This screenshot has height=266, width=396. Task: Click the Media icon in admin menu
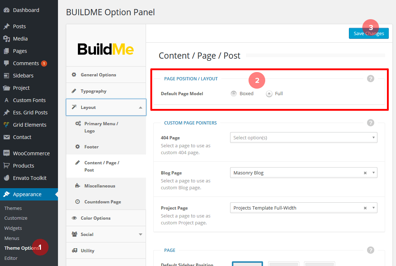(x=6, y=39)
